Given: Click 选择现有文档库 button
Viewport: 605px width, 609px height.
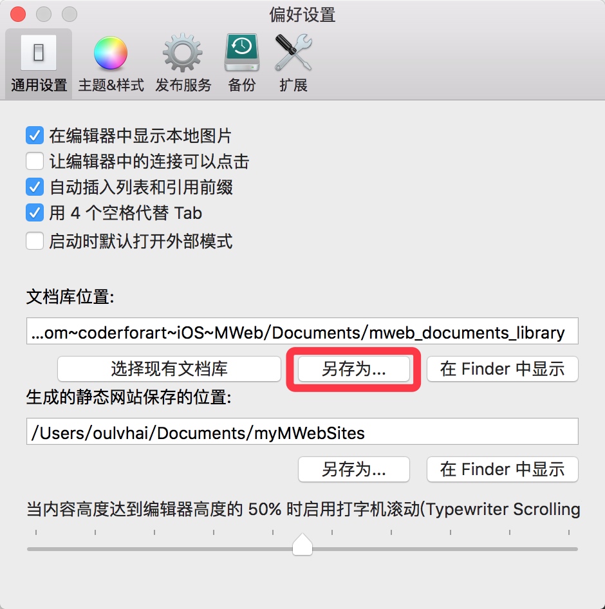Looking at the screenshot, I should click(x=169, y=369).
